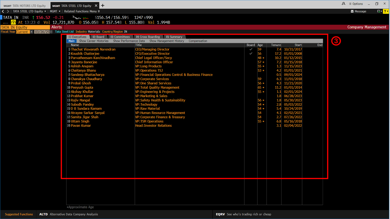Click the Chief Information Officer title cell
The image size is (390, 219).
[154, 62]
